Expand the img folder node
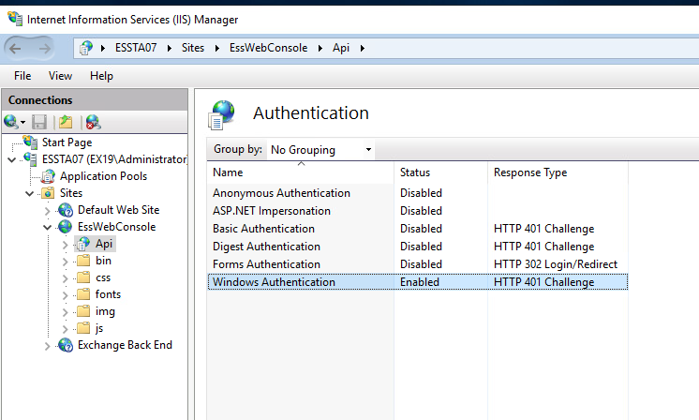This screenshot has width=699, height=420. (65, 312)
